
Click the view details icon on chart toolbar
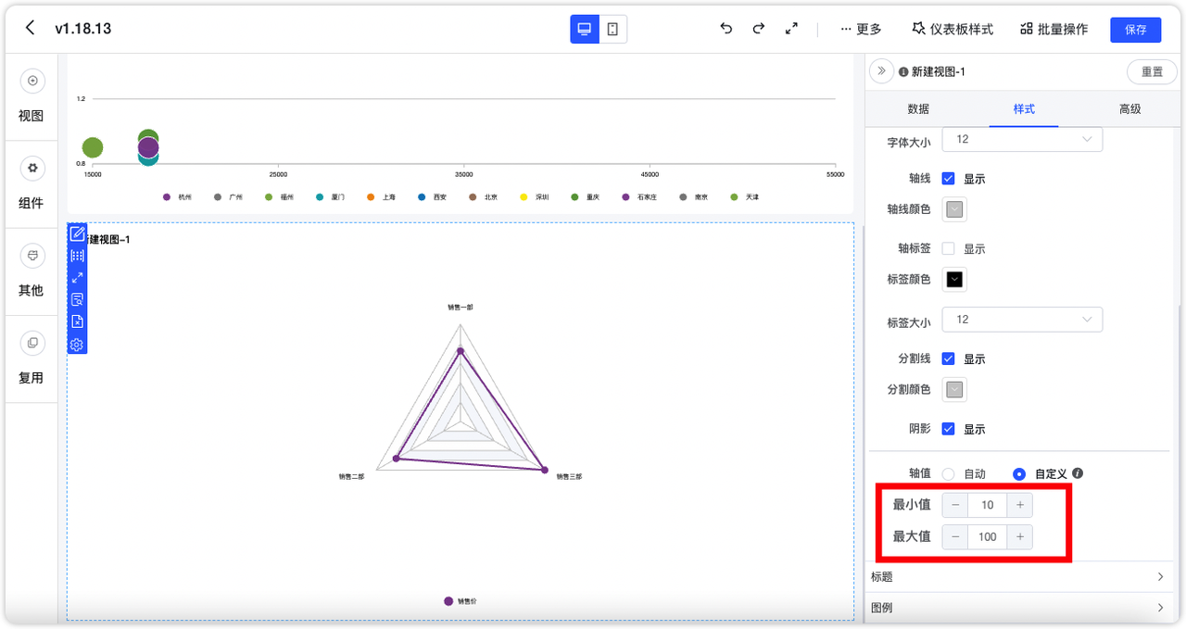pos(77,300)
